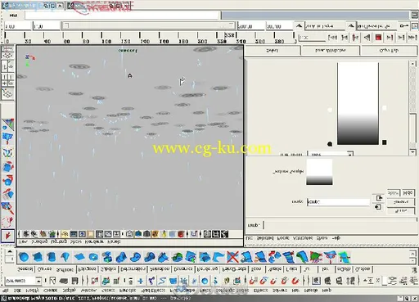Screen dimensions: 419x302
Task: Stop playback with the red stop button
Action: point(378,38)
